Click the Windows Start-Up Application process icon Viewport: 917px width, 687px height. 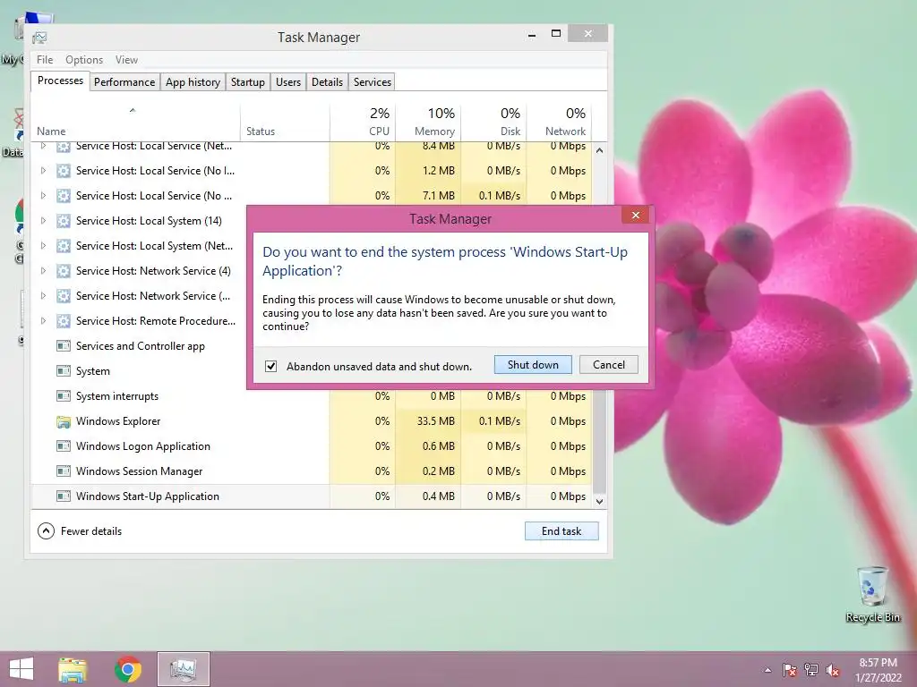[64, 496]
